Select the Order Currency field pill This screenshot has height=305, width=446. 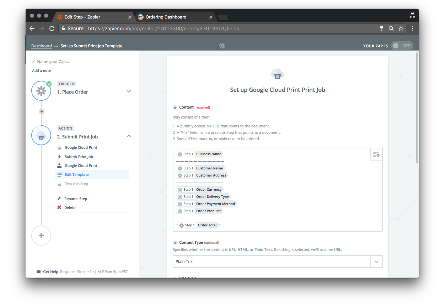point(200,190)
